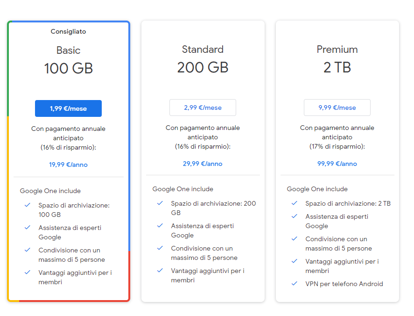Click Google One include heading in Standard card
The height and width of the screenshot is (316, 414).
click(182, 189)
